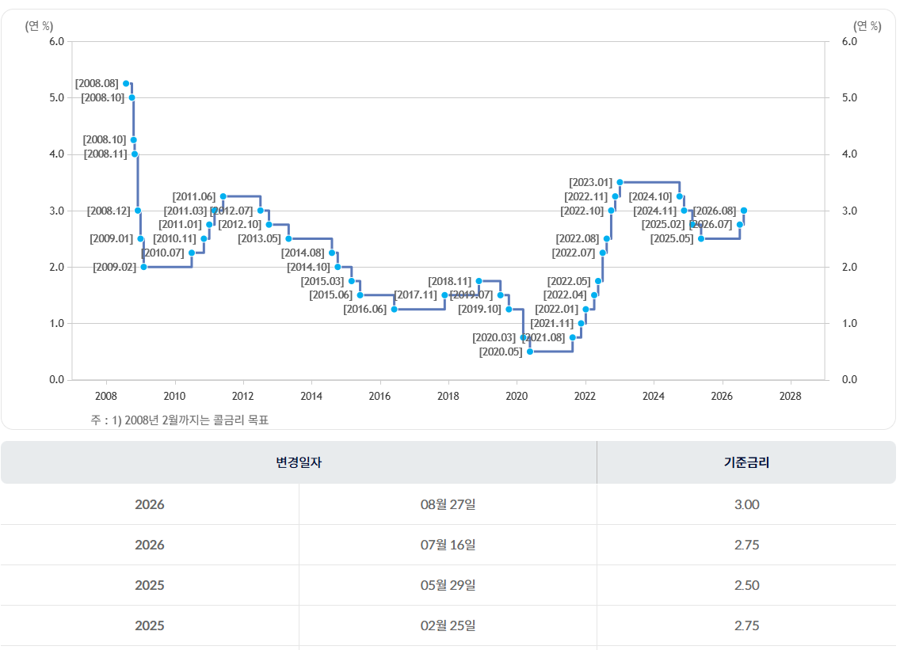This screenshot has height=650, width=900.
Task: Click the 콜금리 목표 footnote text
Action: 241,420
